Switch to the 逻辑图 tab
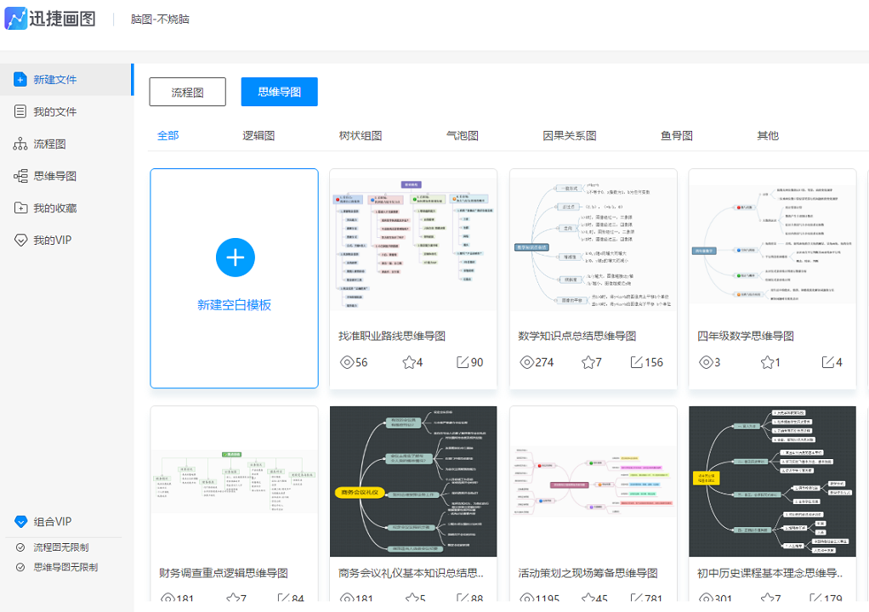869x612 pixels. pos(258,136)
